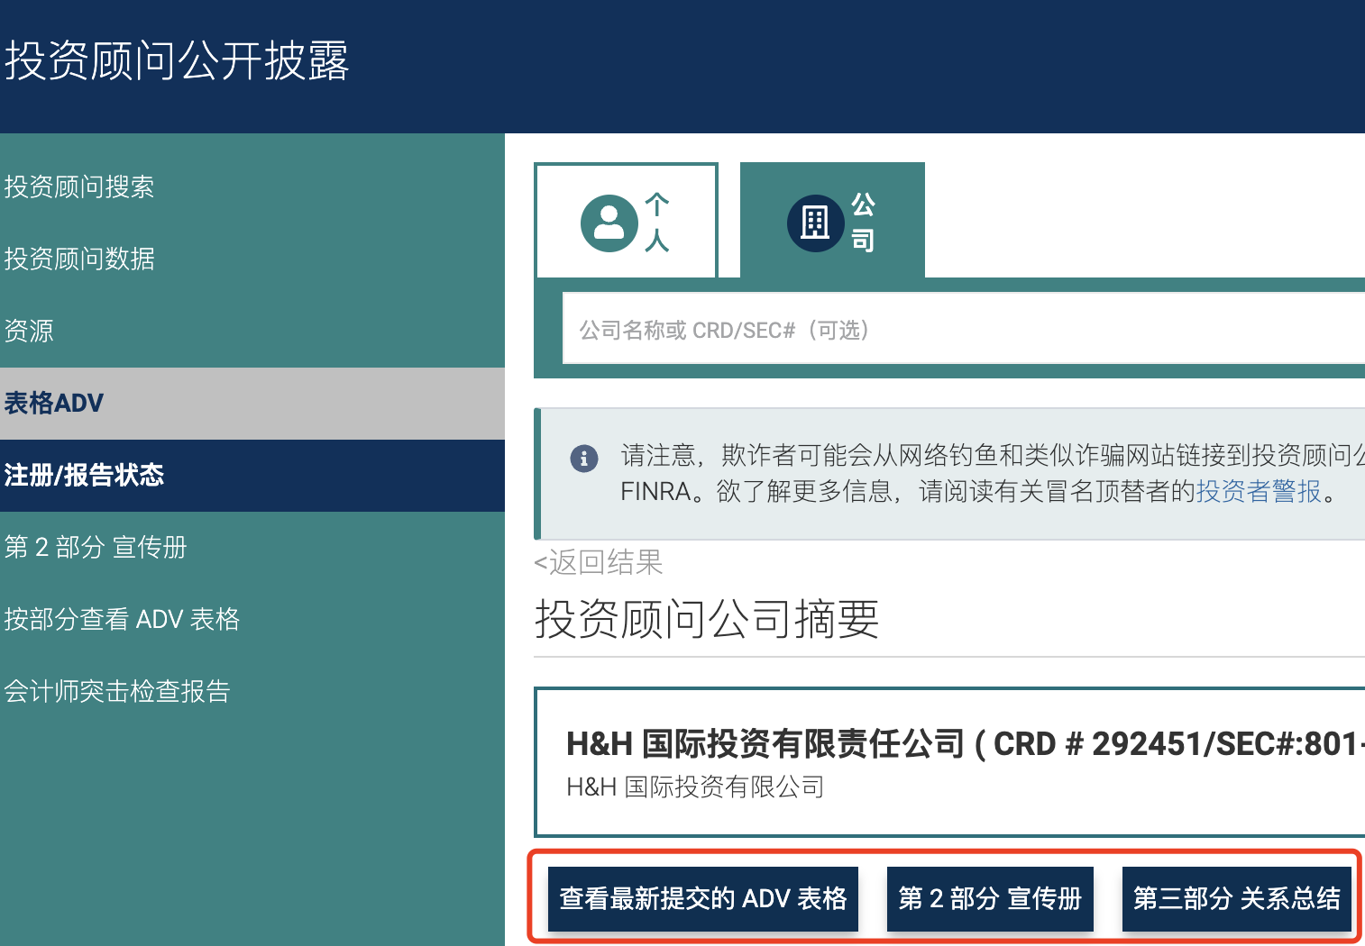Click the H&H 国际投资有限公司 subtitle text
The width and height of the screenshot is (1365, 946).
(x=695, y=787)
